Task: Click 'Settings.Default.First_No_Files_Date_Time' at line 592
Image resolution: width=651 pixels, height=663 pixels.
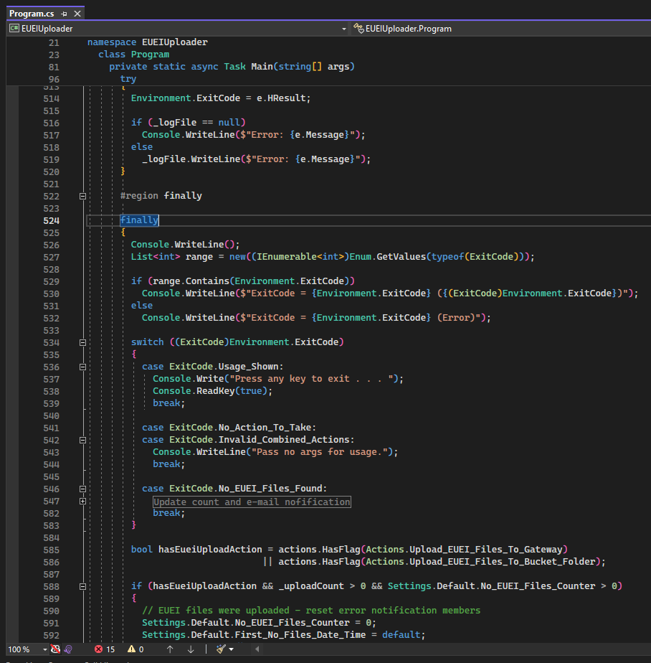Action: pyautogui.click(x=254, y=635)
